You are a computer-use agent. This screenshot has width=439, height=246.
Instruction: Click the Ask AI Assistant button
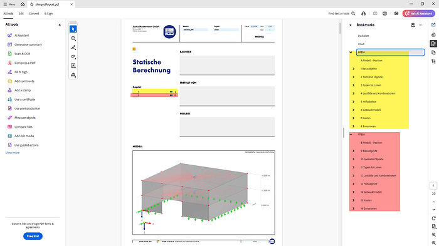[x=418, y=13]
